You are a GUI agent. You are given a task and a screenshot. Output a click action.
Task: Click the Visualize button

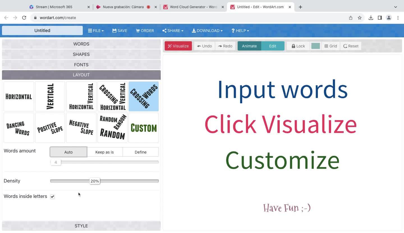click(x=178, y=46)
